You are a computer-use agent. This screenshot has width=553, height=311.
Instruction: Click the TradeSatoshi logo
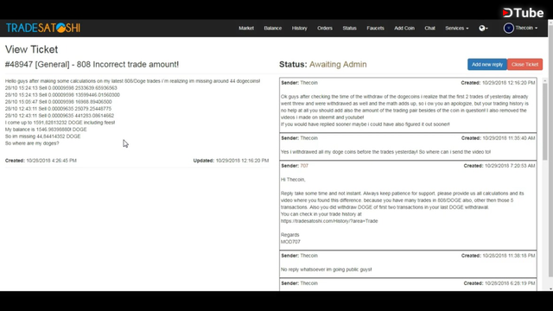(x=43, y=28)
